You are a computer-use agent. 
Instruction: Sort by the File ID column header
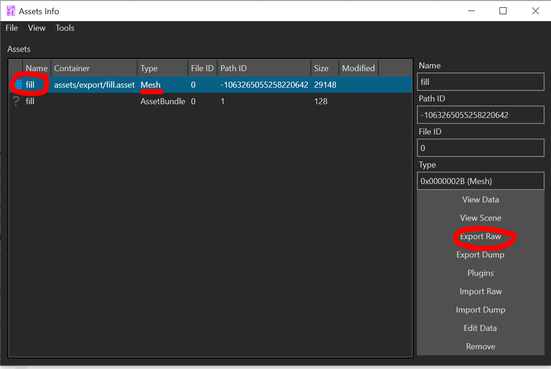[x=202, y=68]
